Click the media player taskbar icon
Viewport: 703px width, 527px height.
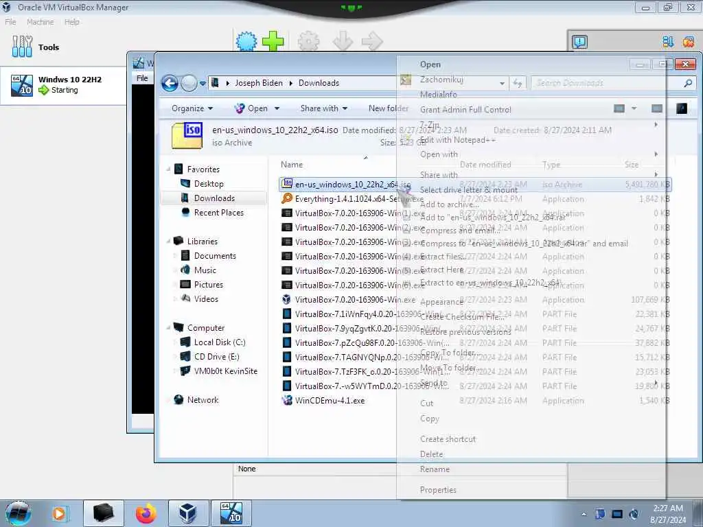pyautogui.click(x=59, y=513)
